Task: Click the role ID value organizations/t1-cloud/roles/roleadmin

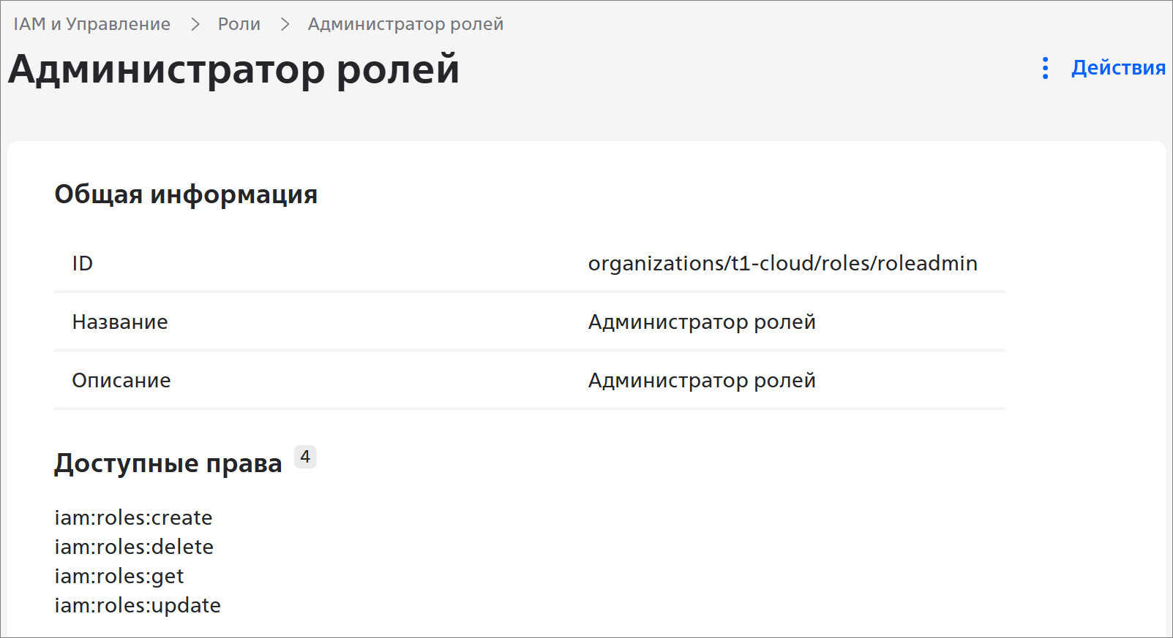Action: tap(783, 263)
